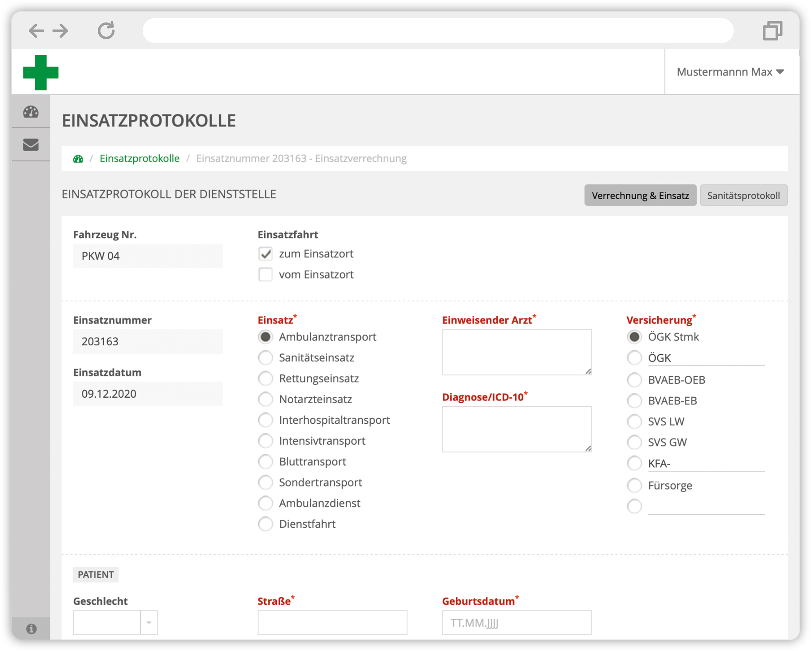
Task: Open the mail envelope icon in the sidebar
Action: (x=31, y=145)
